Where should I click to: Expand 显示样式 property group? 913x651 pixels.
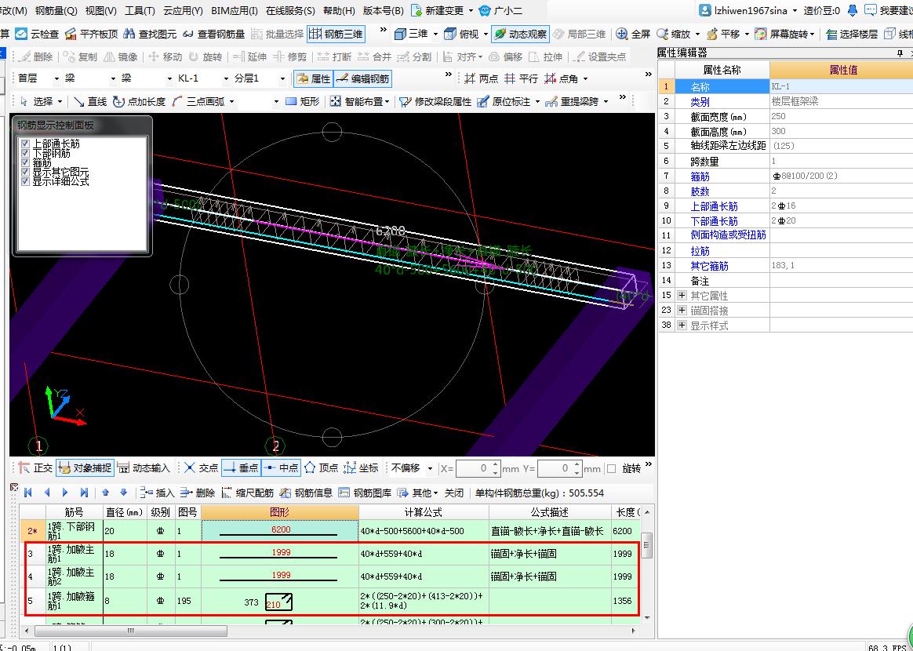click(x=682, y=325)
